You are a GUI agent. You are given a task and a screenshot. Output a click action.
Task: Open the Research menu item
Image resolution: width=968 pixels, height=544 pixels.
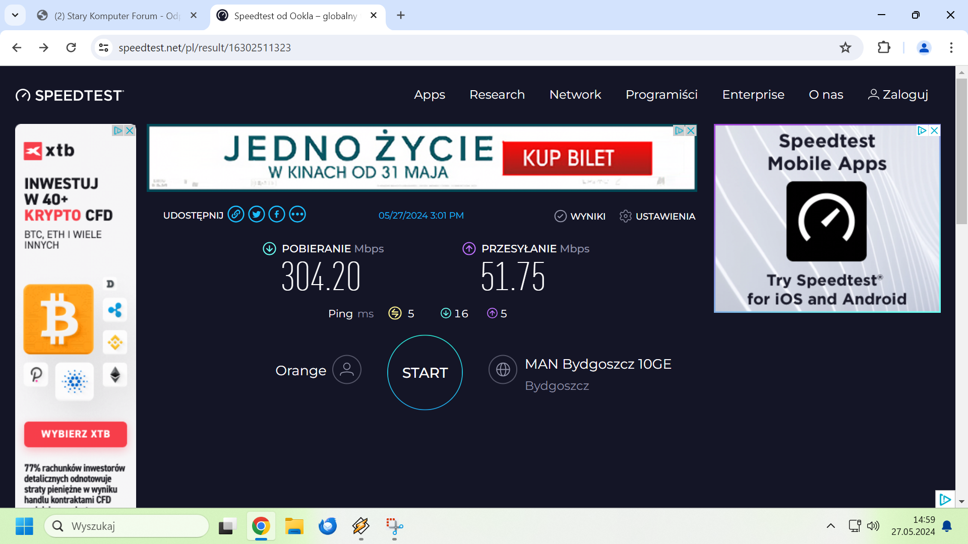pos(497,95)
